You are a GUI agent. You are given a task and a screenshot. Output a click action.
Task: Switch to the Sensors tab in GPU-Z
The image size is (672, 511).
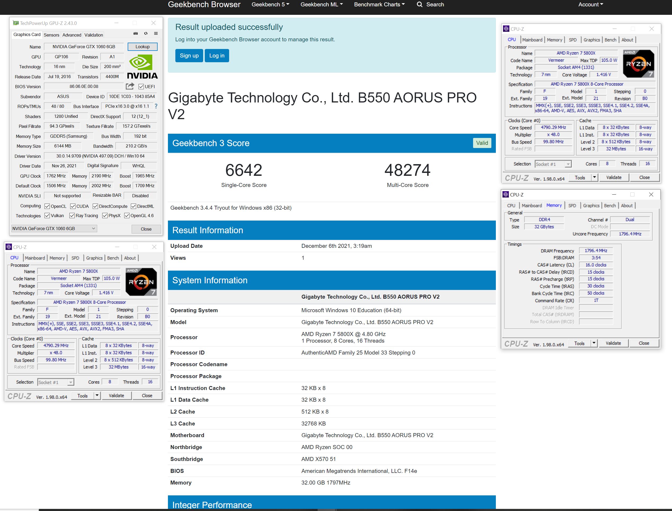tap(51, 35)
